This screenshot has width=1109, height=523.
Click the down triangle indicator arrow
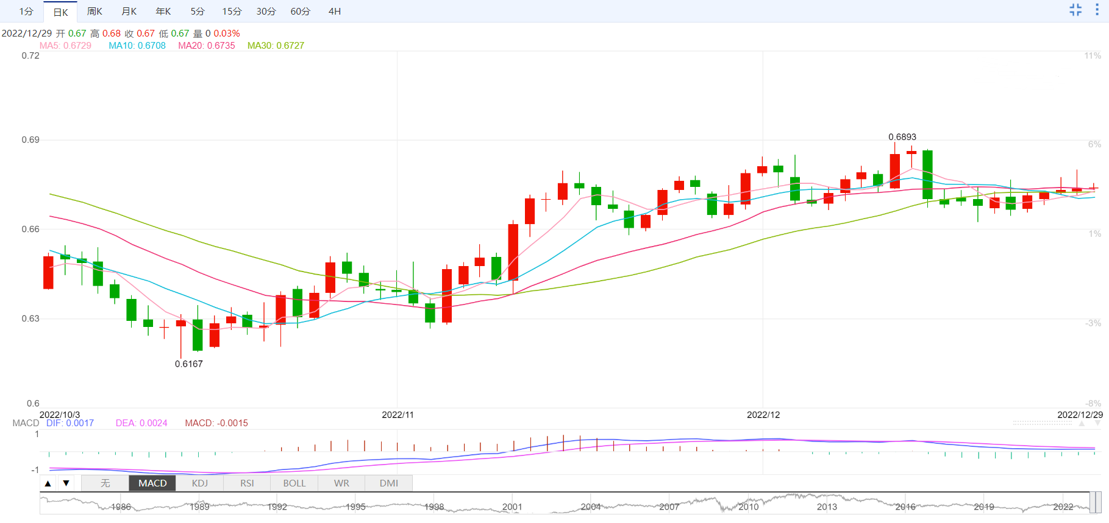(x=66, y=483)
